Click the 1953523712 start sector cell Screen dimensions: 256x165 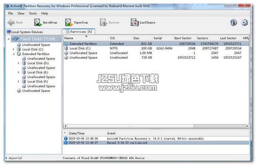click(x=186, y=58)
